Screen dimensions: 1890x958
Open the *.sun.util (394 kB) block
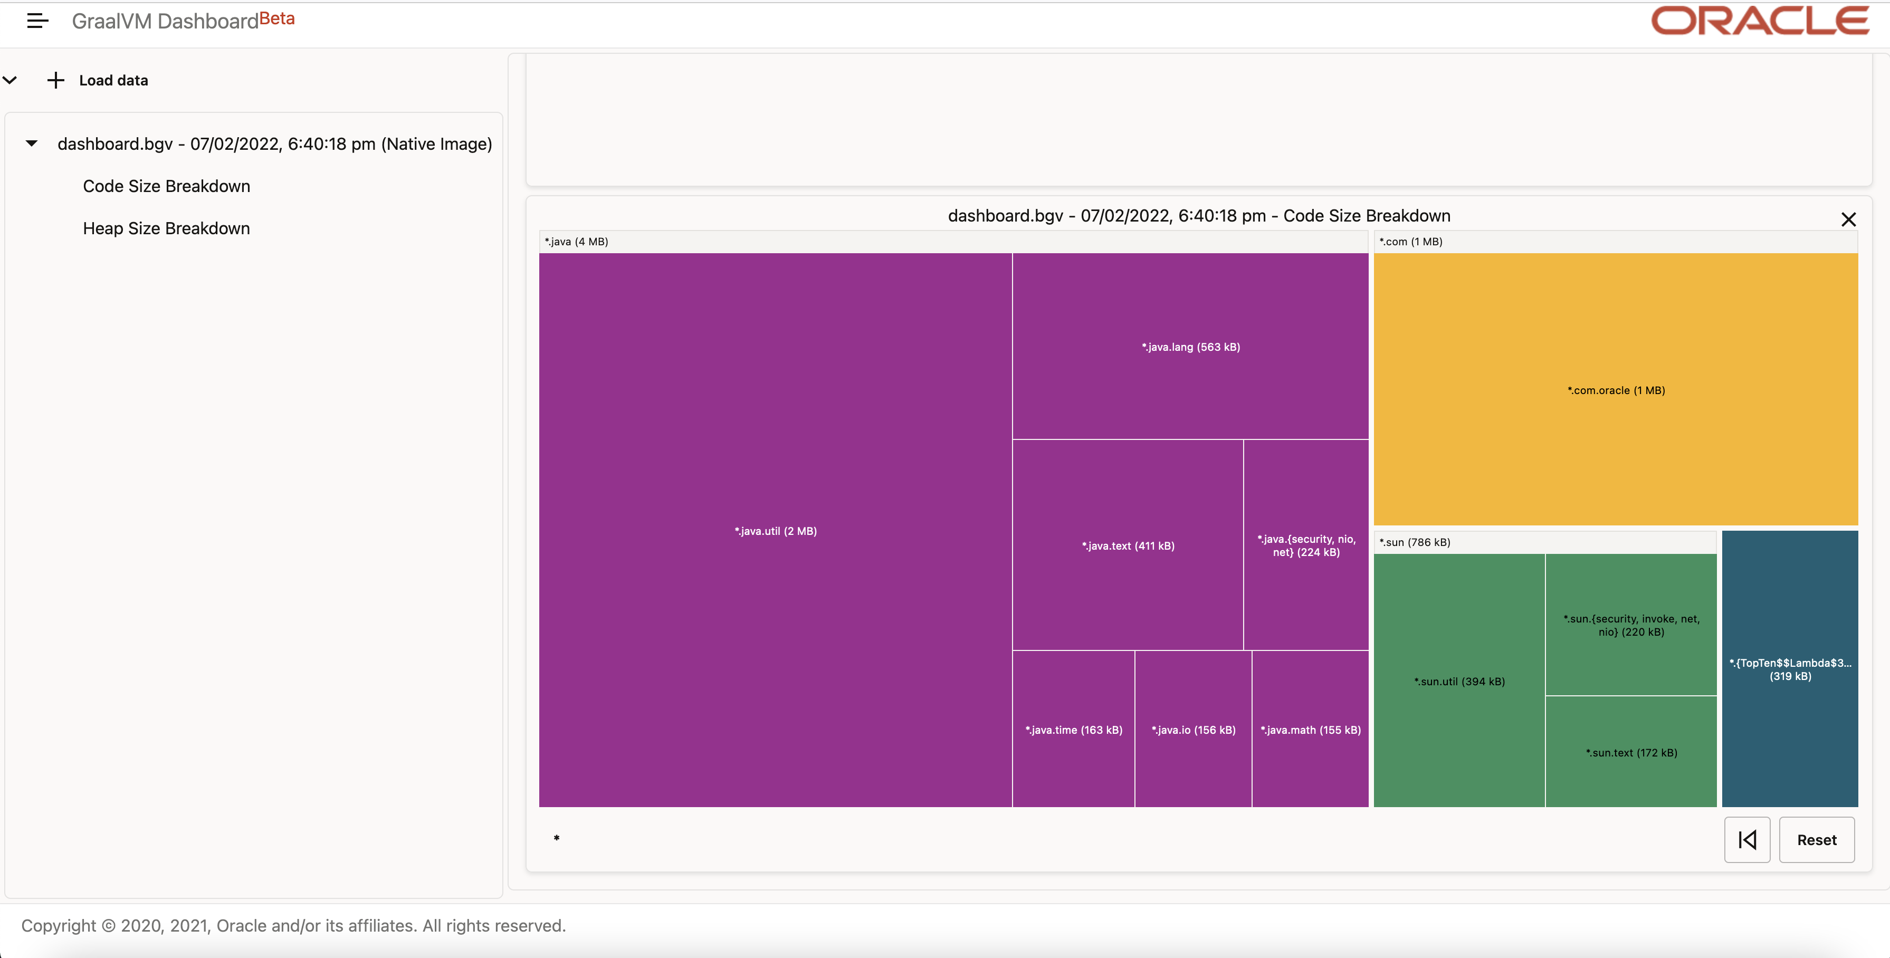coord(1459,681)
